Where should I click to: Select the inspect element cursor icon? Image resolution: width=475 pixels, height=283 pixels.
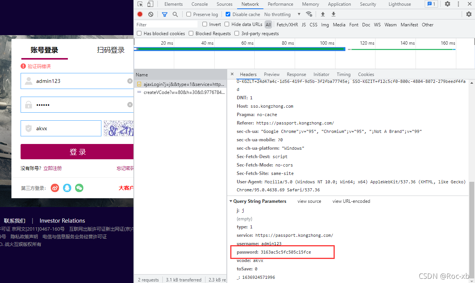[140, 4]
